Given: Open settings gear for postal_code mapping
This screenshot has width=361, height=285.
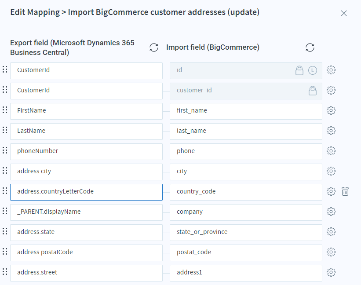Looking at the screenshot, I should (x=331, y=252).
